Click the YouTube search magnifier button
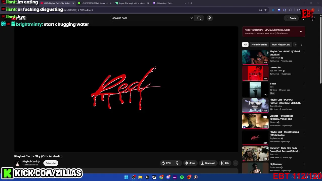 [199, 18]
